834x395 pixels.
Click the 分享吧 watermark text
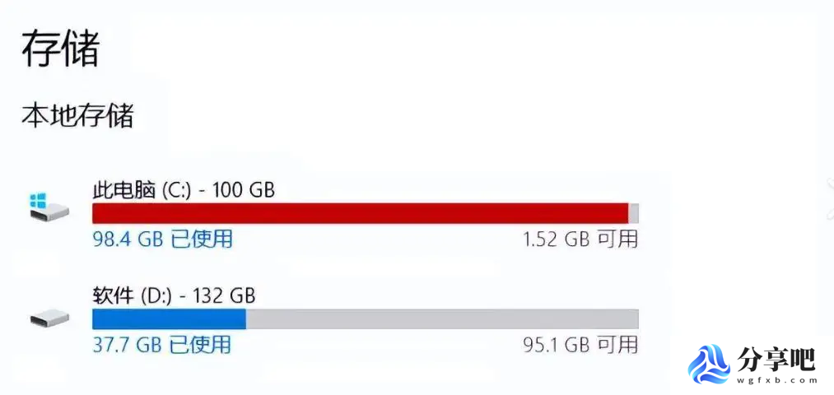pos(776,360)
